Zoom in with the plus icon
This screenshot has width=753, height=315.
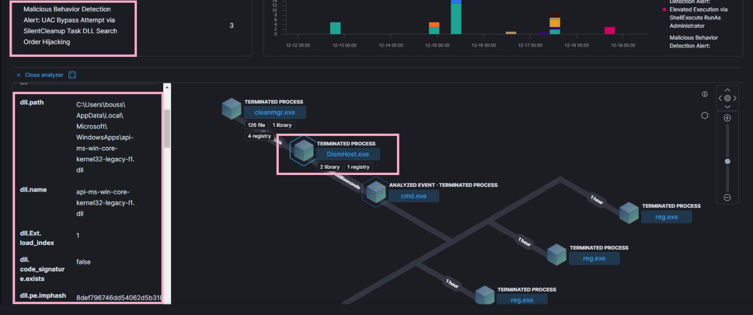coord(727,118)
